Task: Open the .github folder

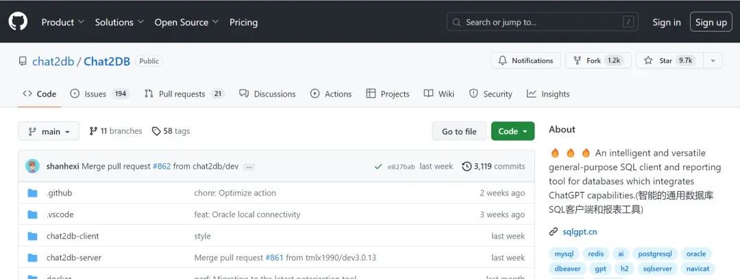Action: [59, 193]
